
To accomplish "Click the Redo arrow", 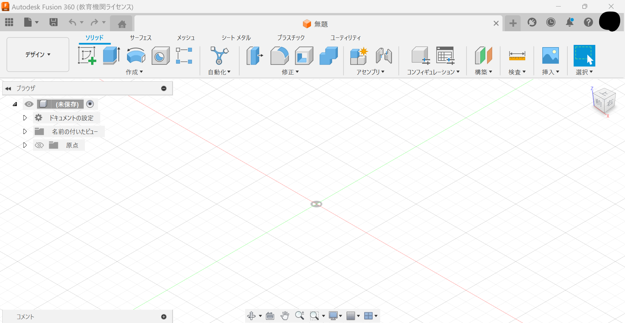I will tap(94, 22).
